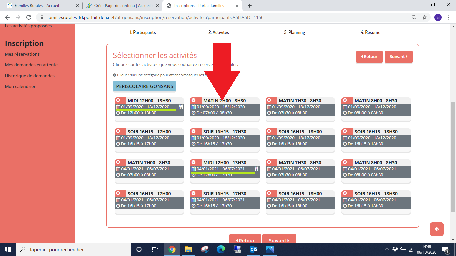Open File Explorer from the taskbar
Screen dimensions: 456x256
[x=188, y=249]
